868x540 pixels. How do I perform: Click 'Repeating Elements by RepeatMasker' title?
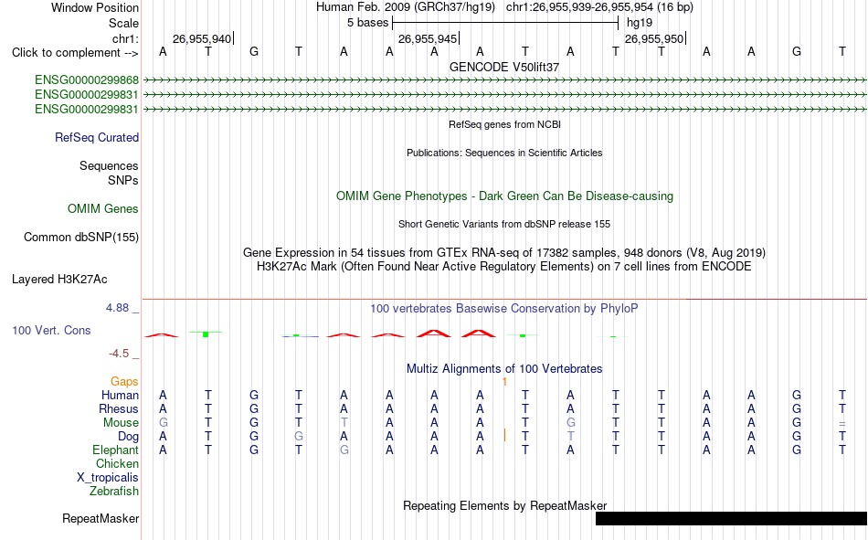point(505,505)
